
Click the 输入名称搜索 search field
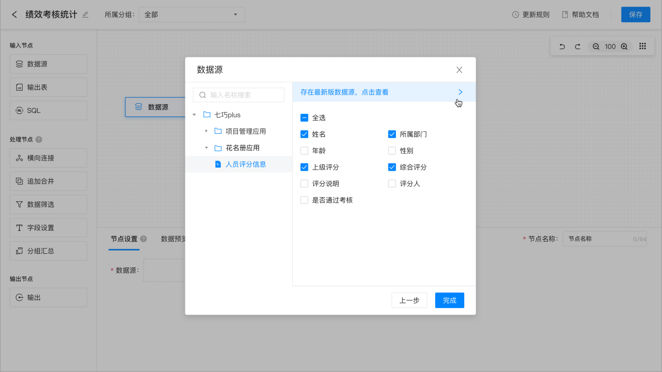click(x=239, y=95)
